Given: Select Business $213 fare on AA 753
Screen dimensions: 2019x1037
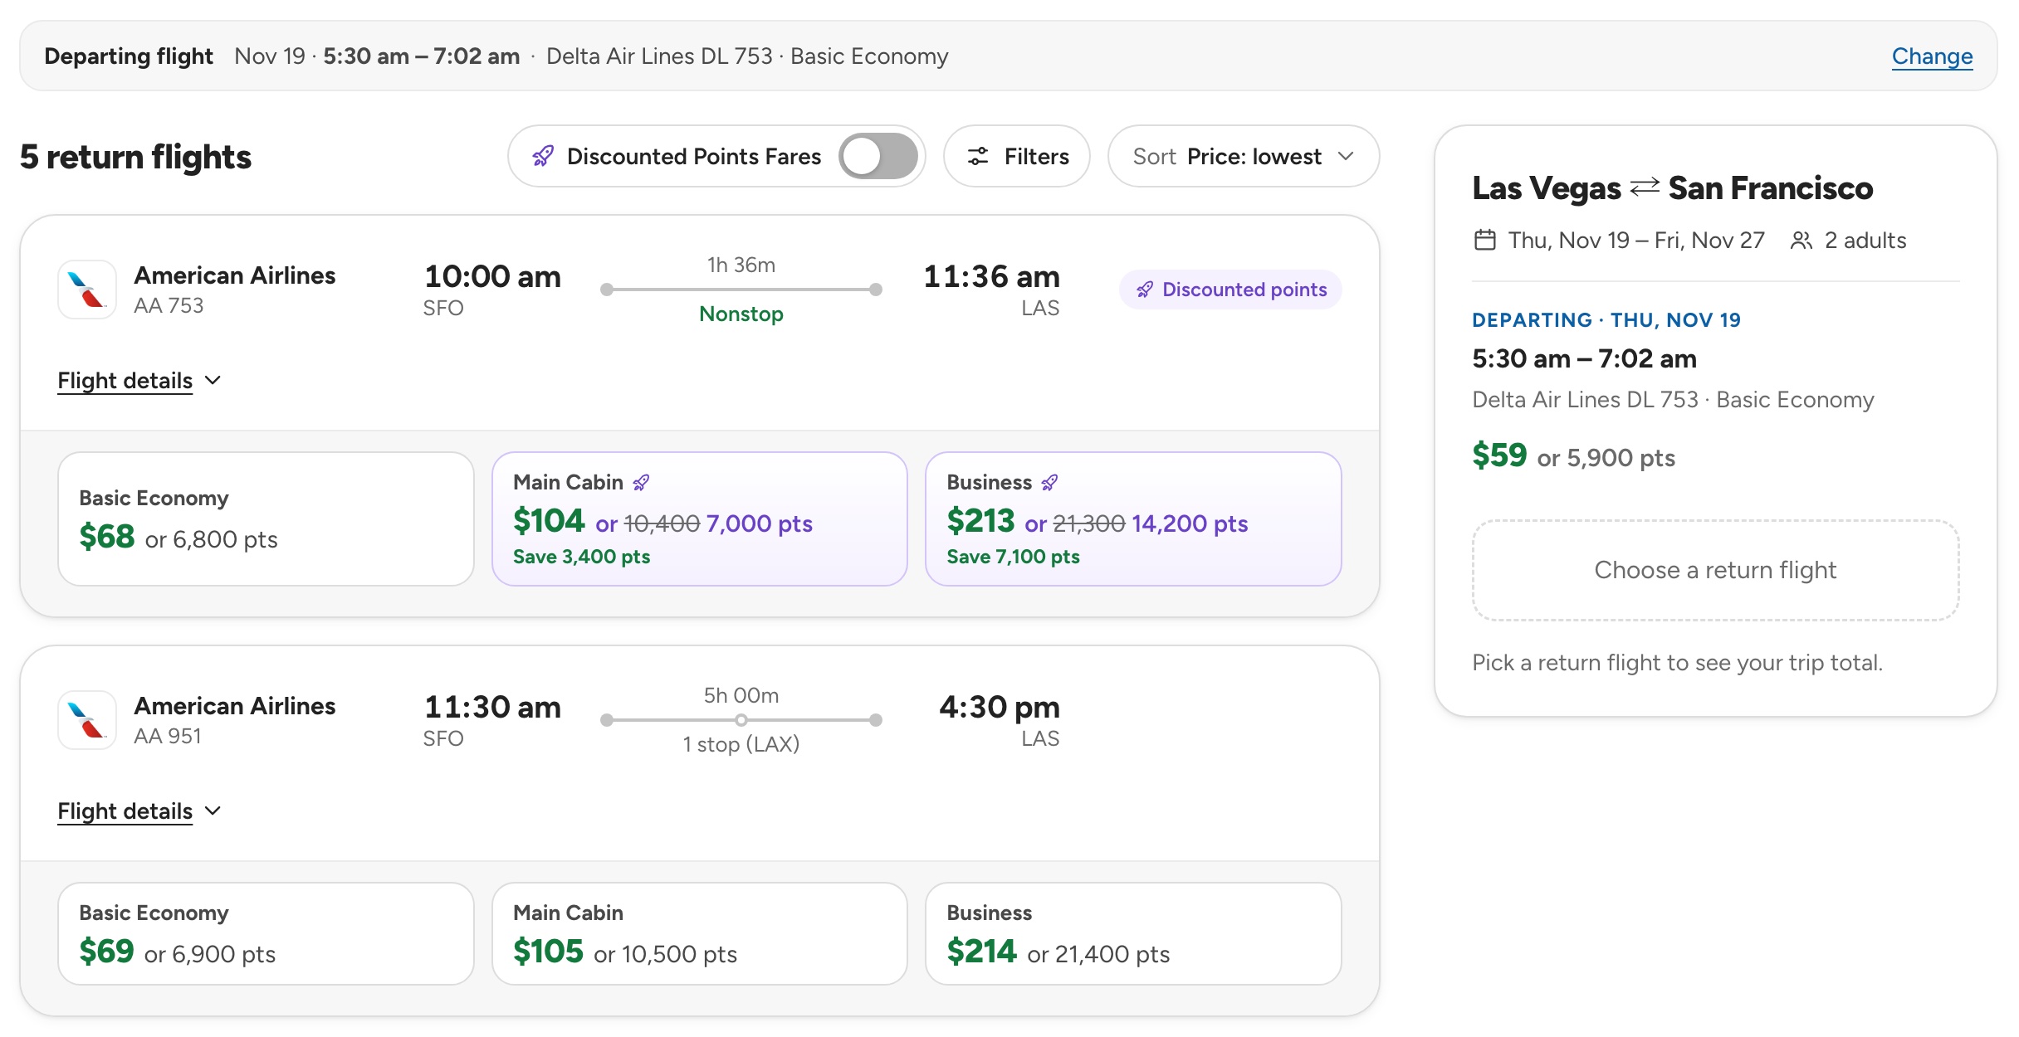Looking at the screenshot, I should click(x=1133, y=518).
